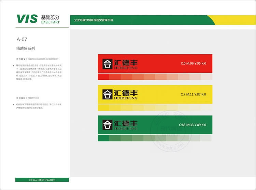256x190 pixels.
Task: Click the house logo icon on red banner
Action: (x=108, y=64)
